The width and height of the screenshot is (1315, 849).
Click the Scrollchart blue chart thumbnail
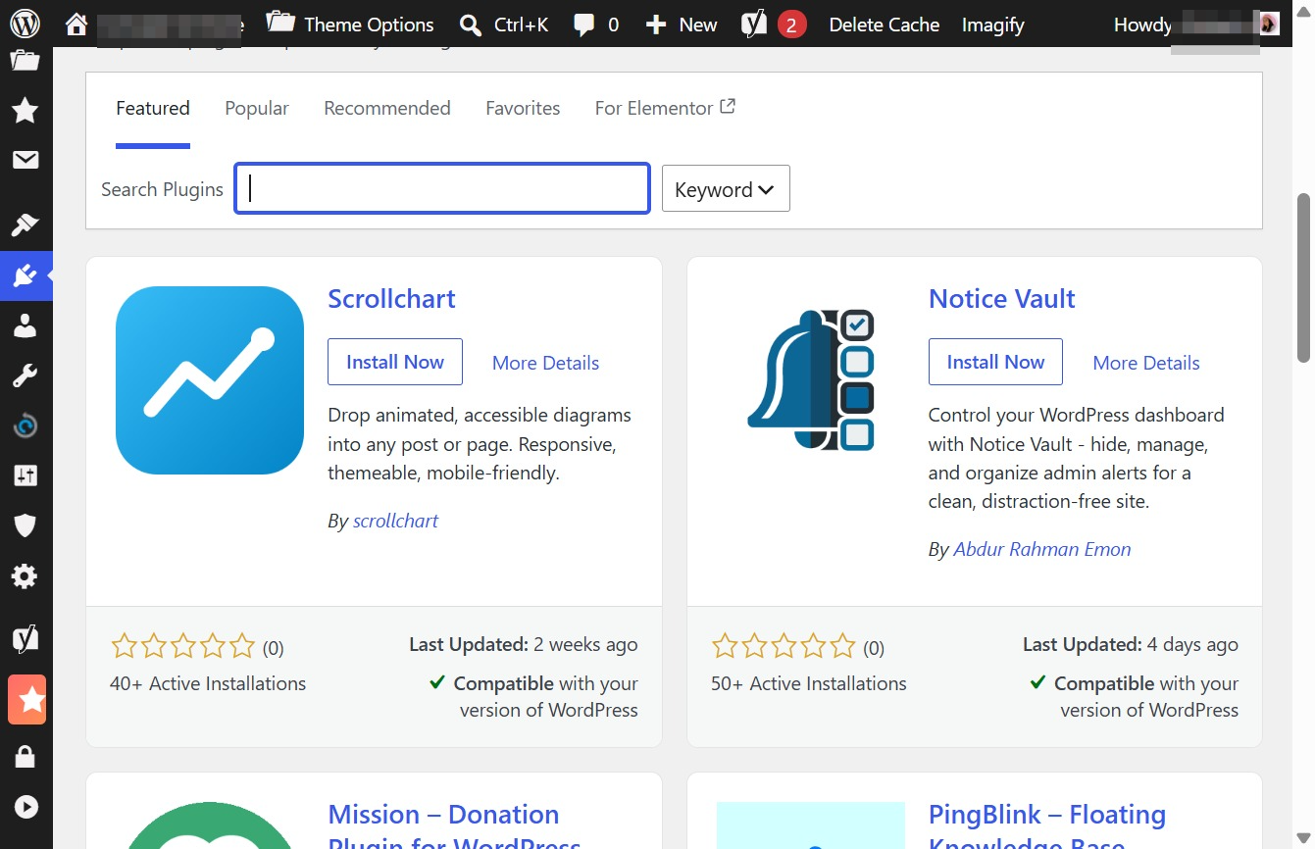click(210, 380)
